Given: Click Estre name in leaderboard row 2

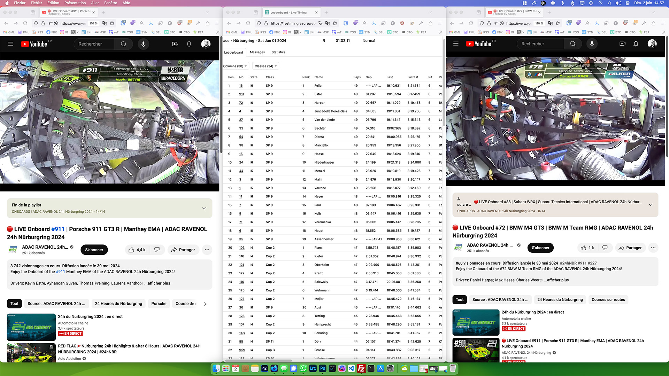Looking at the screenshot, I should (x=318, y=94).
